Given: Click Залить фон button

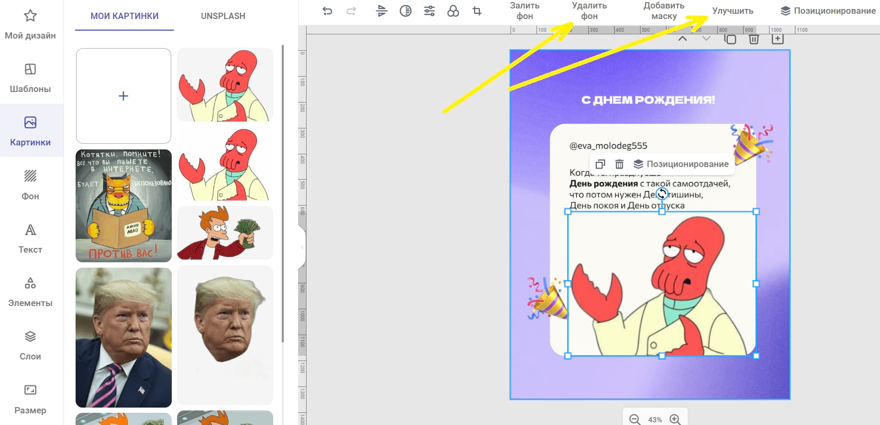Looking at the screenshot, I should pos(525,11).
